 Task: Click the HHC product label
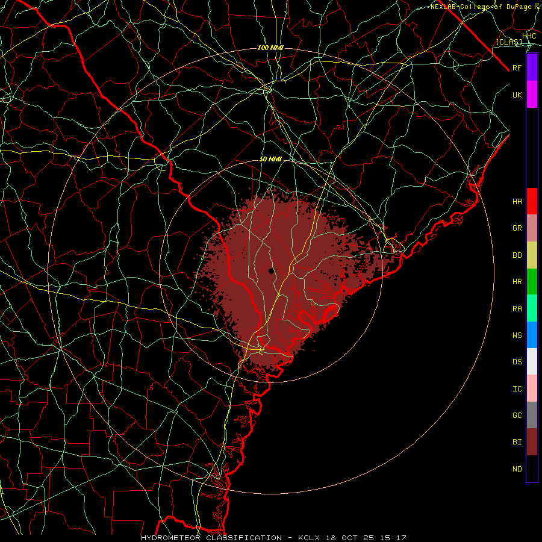point(529,36)
